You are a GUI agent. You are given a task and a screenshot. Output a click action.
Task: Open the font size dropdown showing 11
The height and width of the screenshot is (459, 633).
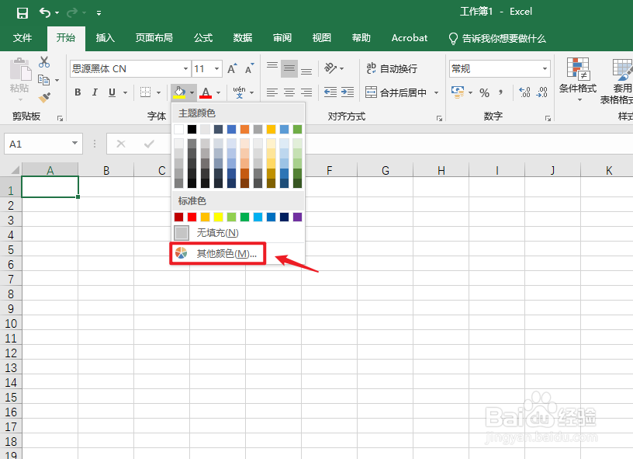pos(216,68)
